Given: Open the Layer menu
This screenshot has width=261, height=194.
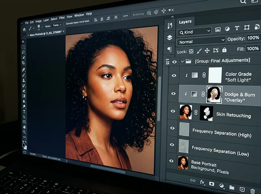Looking at the screenshot, I should coord(46,20).
